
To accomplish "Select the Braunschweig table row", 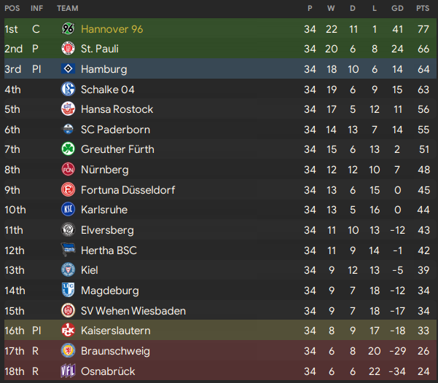I will pos(220,351).
